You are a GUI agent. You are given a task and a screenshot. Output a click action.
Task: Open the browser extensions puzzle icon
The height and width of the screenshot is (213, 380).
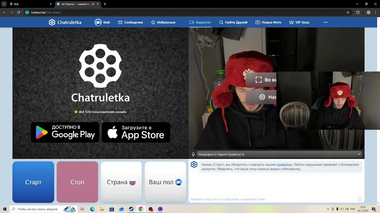(x=358, y=12)
